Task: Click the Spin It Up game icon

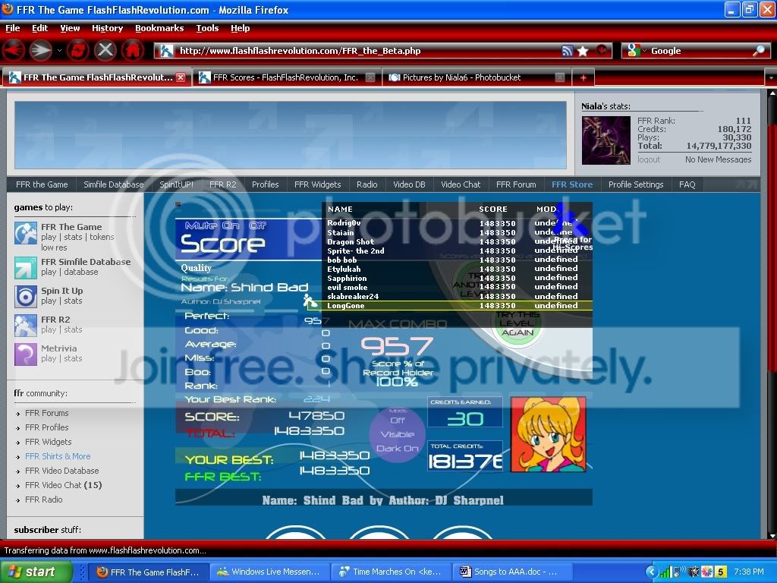Action: (x=26, y=296)
